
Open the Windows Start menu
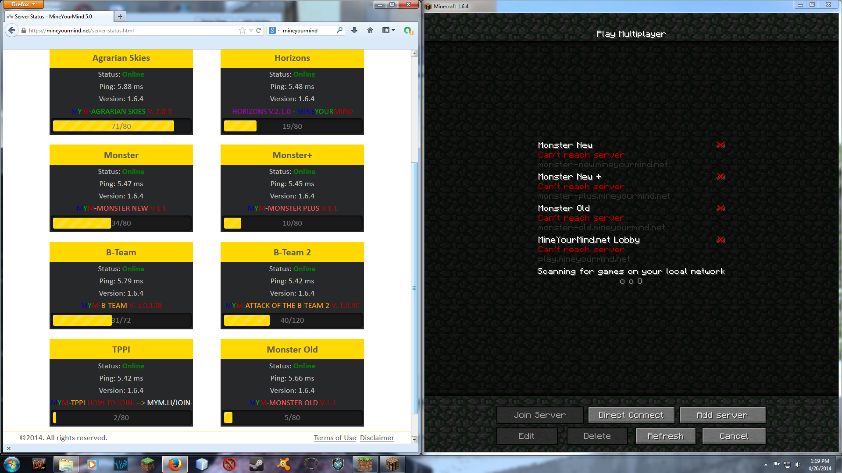pyautogui.click(x=12, y=464)
